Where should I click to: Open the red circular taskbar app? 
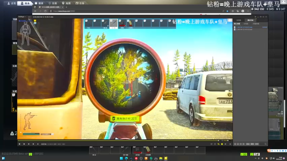click(x=136, y=158)
